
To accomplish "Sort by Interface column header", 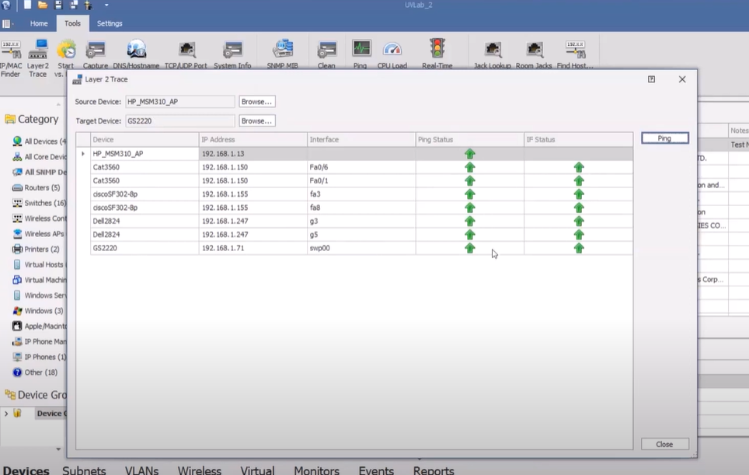I will coord(361,139).
